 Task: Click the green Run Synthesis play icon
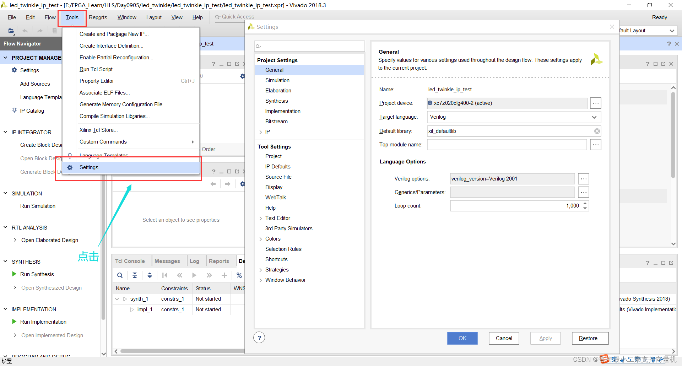[x=14, y=274]
